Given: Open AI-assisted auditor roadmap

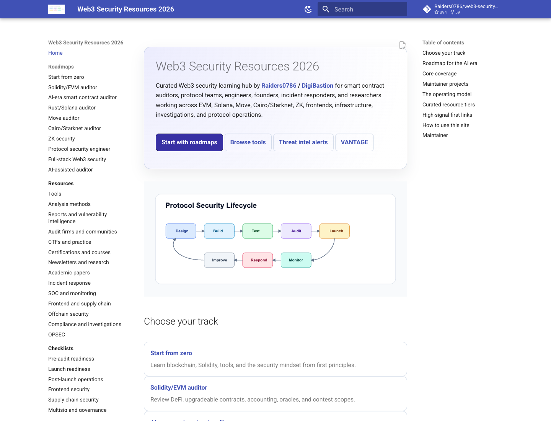Looking at the screenshot, I should point(71,170).
